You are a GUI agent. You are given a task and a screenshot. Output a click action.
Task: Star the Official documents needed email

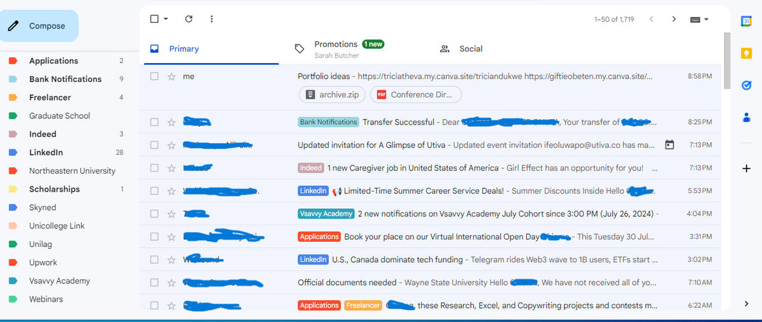[171, 282]
